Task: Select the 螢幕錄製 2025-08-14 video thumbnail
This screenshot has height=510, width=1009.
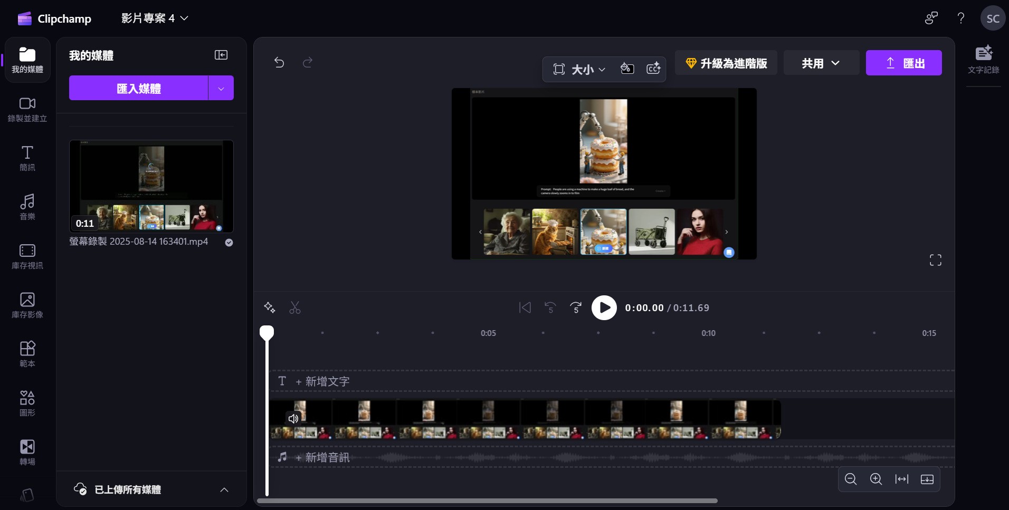Action: coord(151,186)
